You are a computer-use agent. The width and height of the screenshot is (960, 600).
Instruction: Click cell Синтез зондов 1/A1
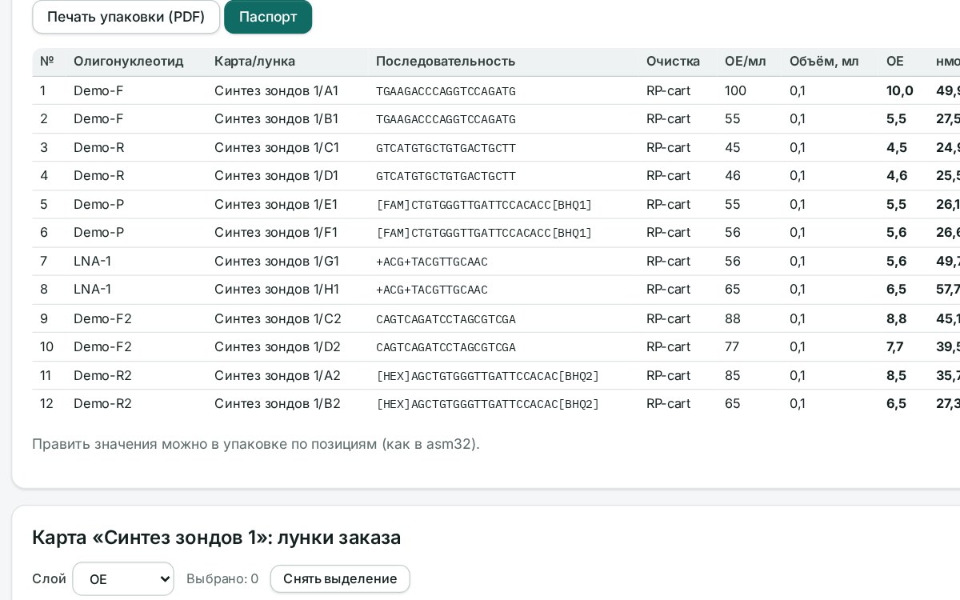click(x=276, y=90)
